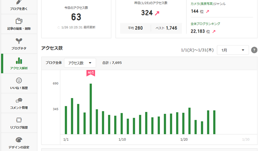Click the アクセス数 section heading
Image resolution: width=261 pixels, height=151 pixels.
pyautogui.click(x=52, y=48)
